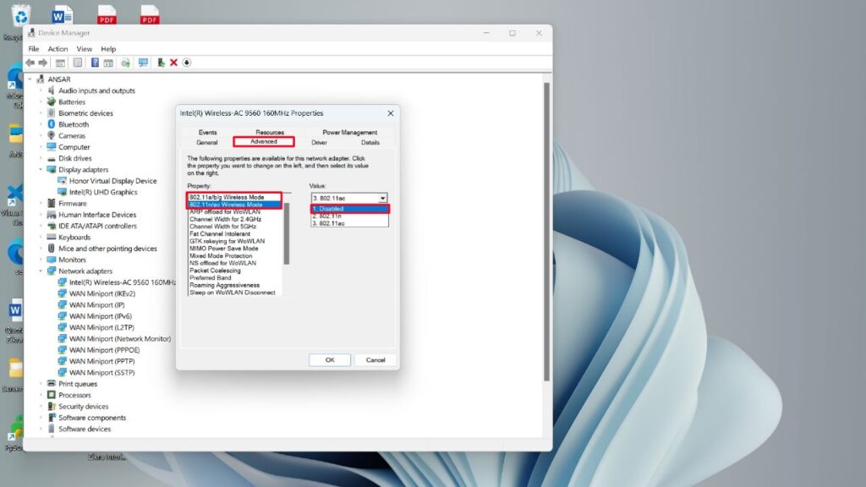Click the Processors category icon
The height and width of the screenshot is (487, 866).
(x=52, y=395)
